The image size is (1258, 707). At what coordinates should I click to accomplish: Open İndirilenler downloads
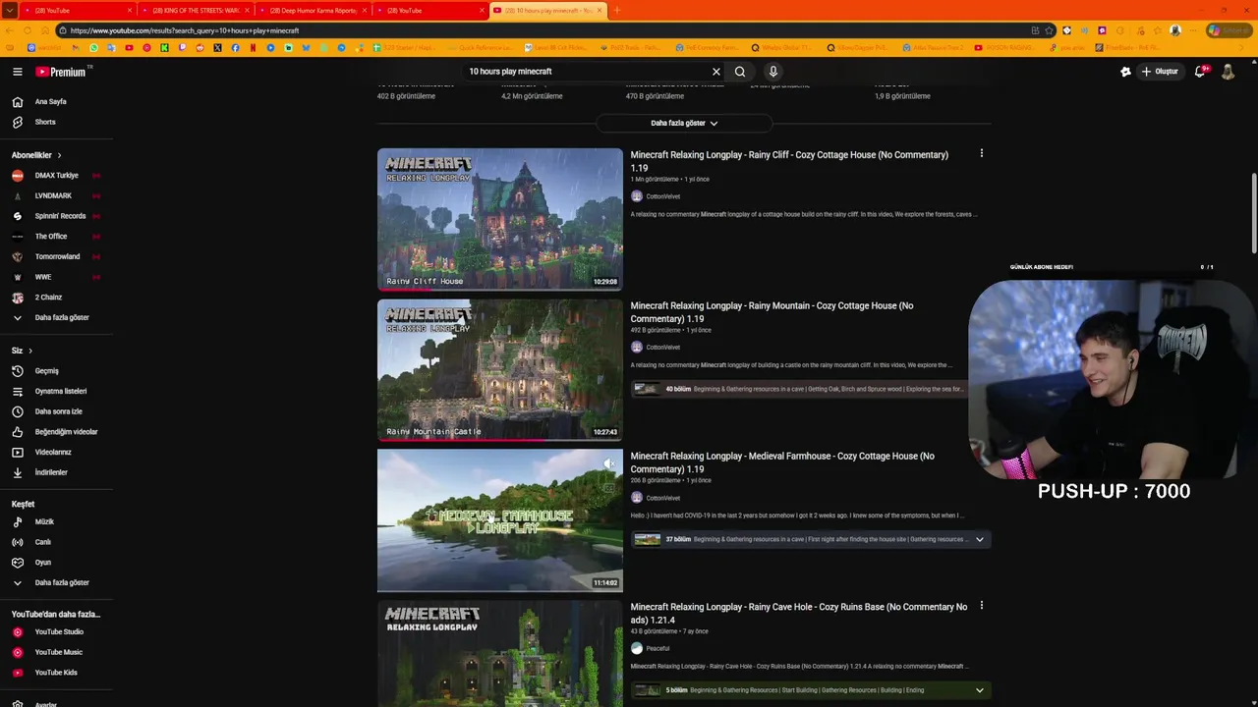[51, 472]
